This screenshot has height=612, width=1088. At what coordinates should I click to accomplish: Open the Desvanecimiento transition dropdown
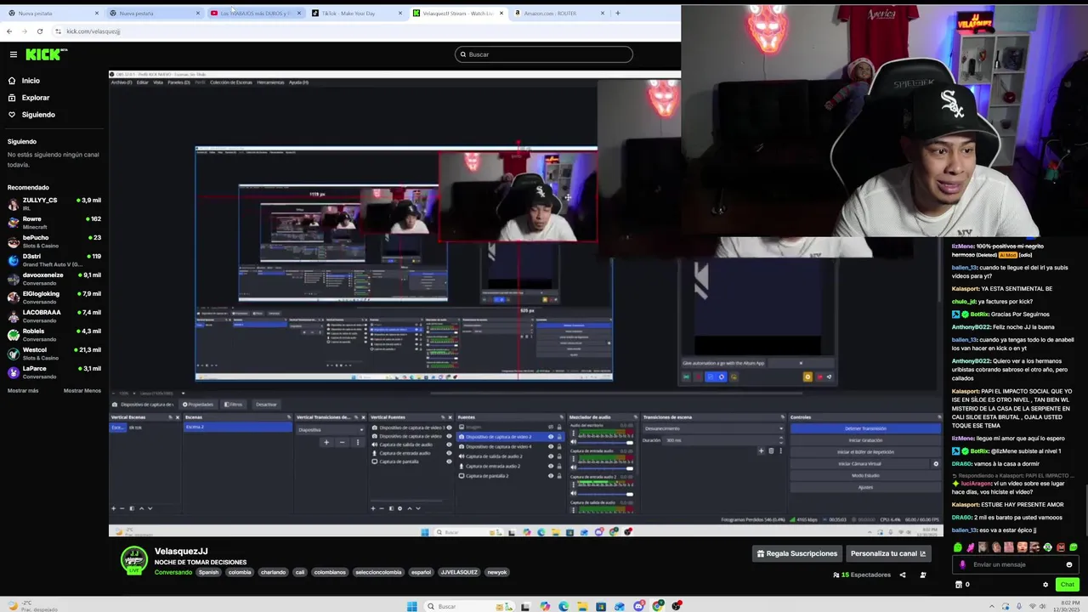(x=714, y=428)
